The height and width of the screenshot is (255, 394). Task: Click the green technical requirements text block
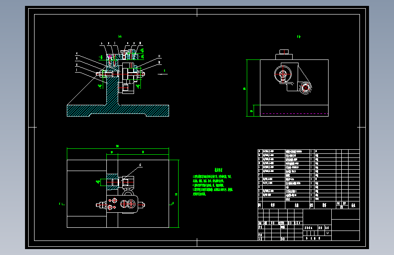click(213, 182)
